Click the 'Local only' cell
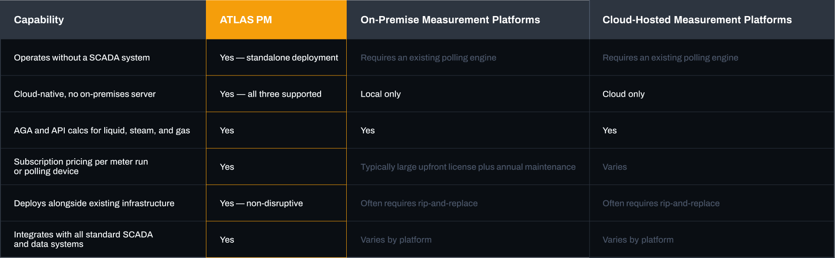Image resolution: width=835 pixels, height=258 pixels. coord(381,94)
